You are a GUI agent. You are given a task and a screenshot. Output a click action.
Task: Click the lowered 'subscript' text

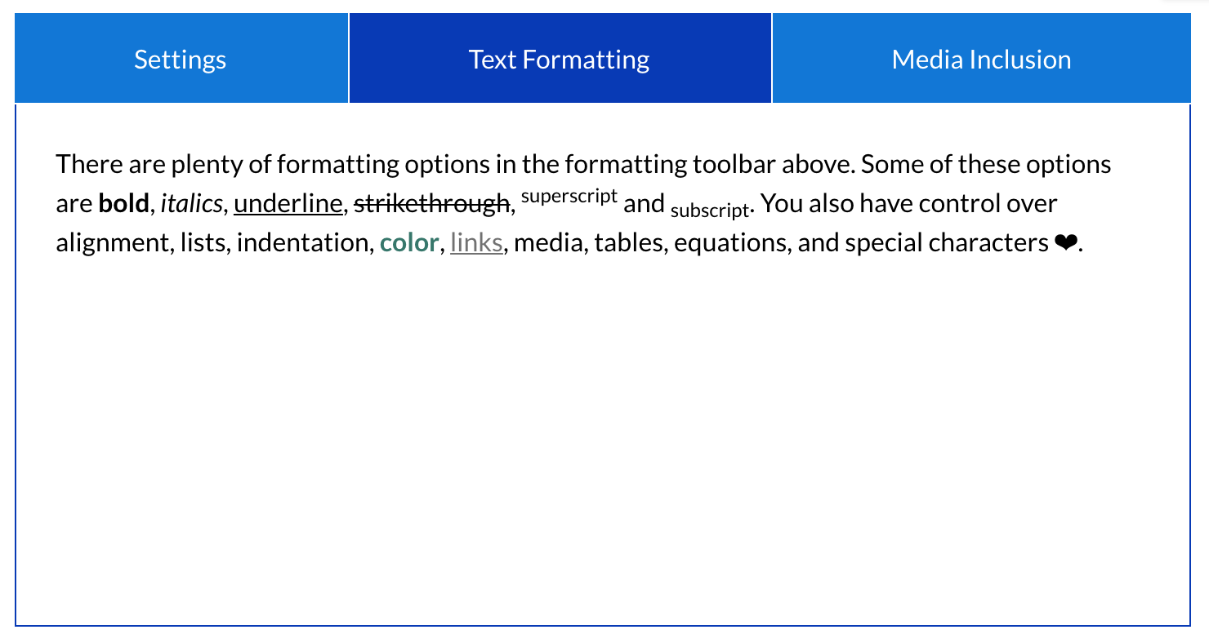(x=709, y=210)
